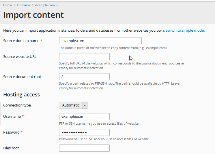Click the chevron arrow after Domains breadcrumb
This screenshot has height=154, width=215.
click(32, 5)
